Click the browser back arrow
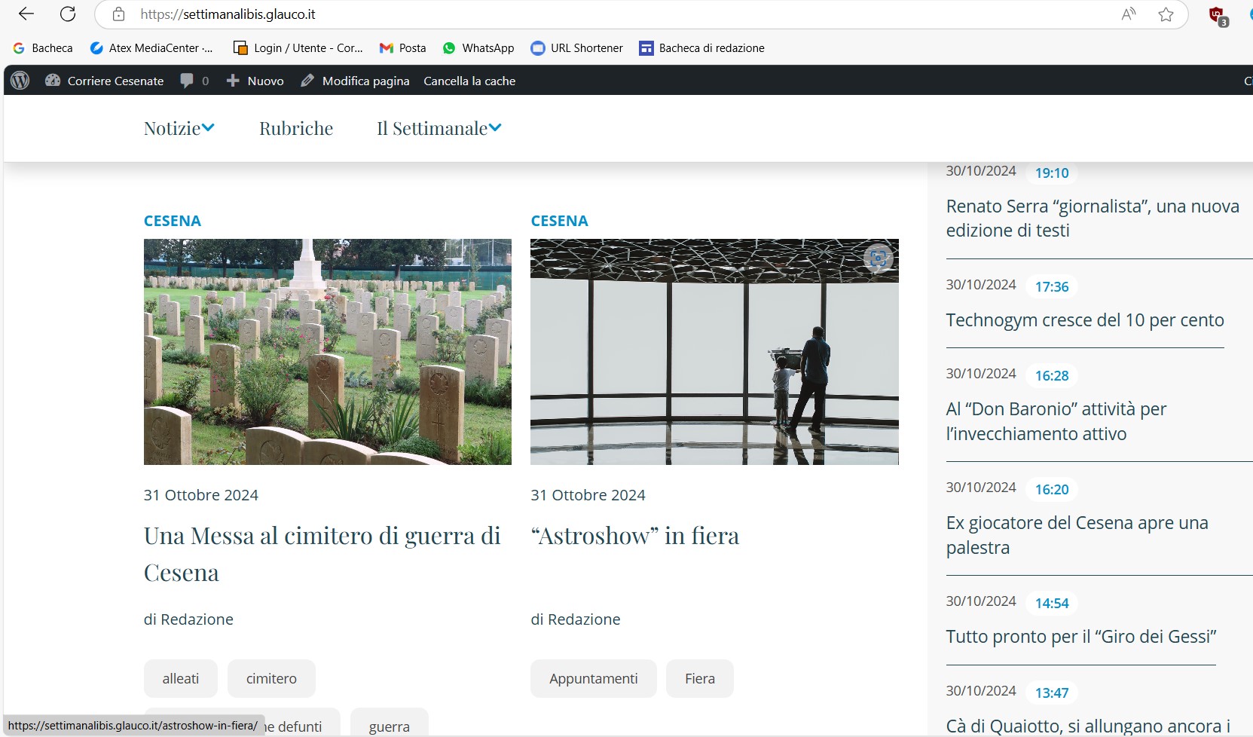 (x=26, y=14)
